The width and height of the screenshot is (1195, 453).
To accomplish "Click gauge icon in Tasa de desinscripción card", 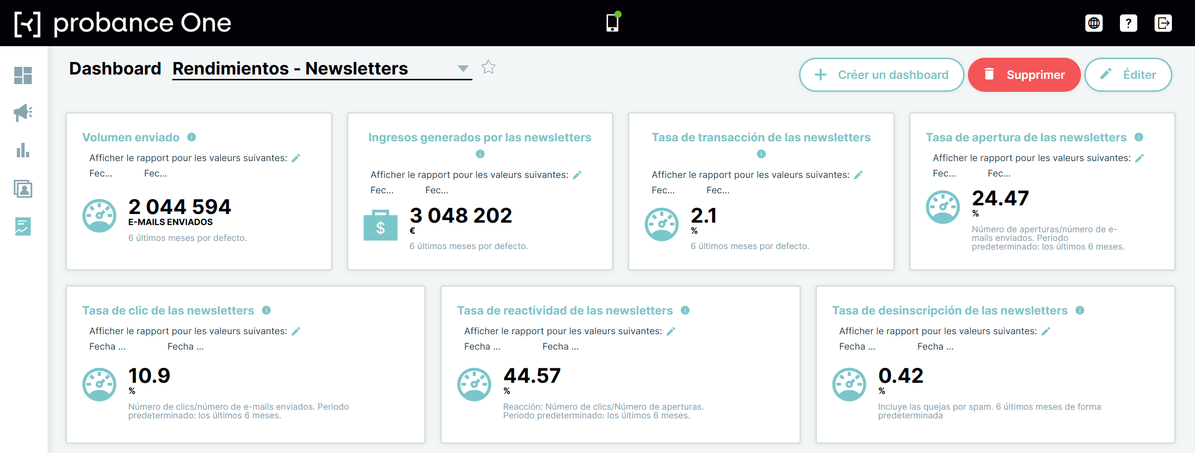I will click(x=850, y=385).
